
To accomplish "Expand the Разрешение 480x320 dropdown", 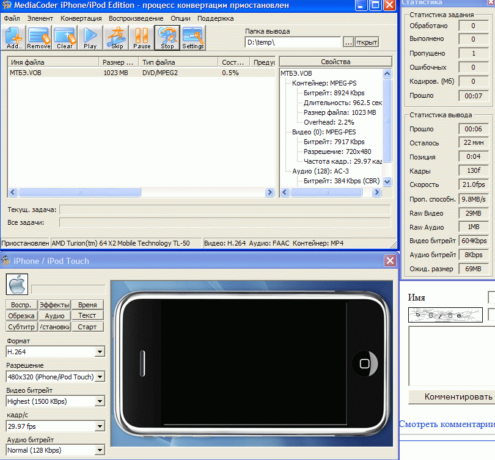I will [100, 377].
